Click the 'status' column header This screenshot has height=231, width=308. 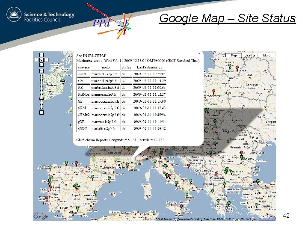[126, 67]
